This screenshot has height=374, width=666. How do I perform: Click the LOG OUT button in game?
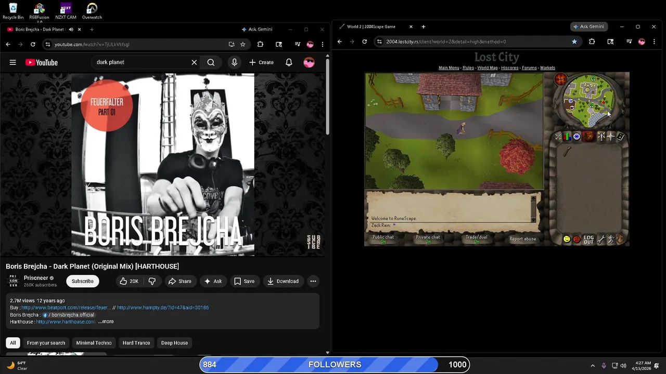(588, 239)
